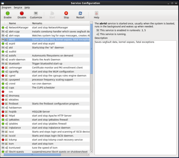Image resolution: width=179 pixels, height=158 pixels.
Task: Click the runlevel icon beside haldaemon
Action: click(3, 108)
